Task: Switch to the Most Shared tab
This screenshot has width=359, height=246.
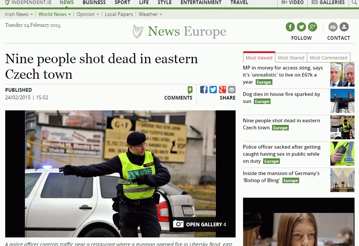Action: point(291,58)
